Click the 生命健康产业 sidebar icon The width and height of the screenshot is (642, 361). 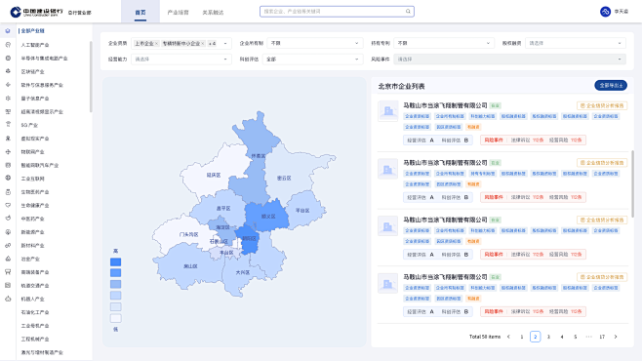(x=8, y=205)
